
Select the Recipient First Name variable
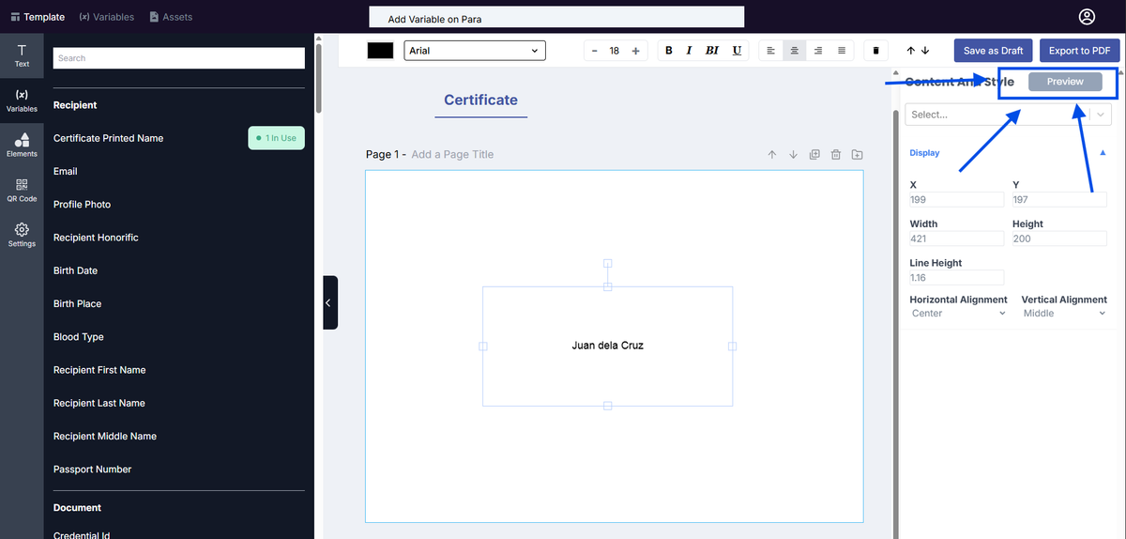coord(99,370)
